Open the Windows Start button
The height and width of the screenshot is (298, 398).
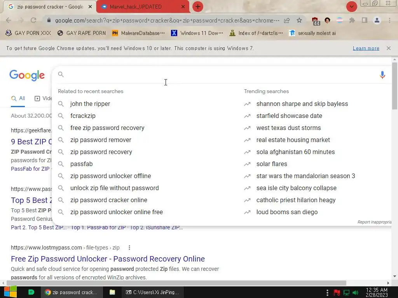10,292
